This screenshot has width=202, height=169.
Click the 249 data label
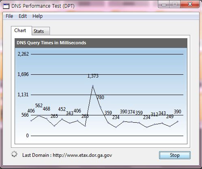[170, 117]
